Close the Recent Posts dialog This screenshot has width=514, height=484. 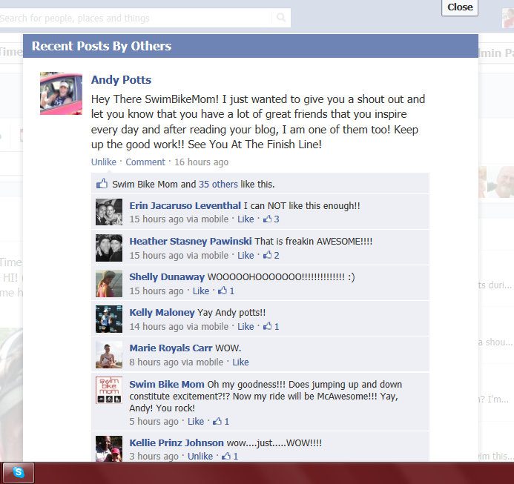coord(460,7)
